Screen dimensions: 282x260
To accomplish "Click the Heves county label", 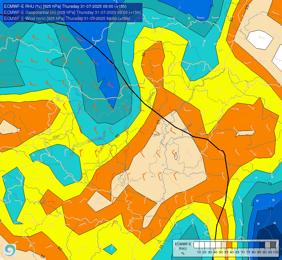I will click(x=151, y=97).
